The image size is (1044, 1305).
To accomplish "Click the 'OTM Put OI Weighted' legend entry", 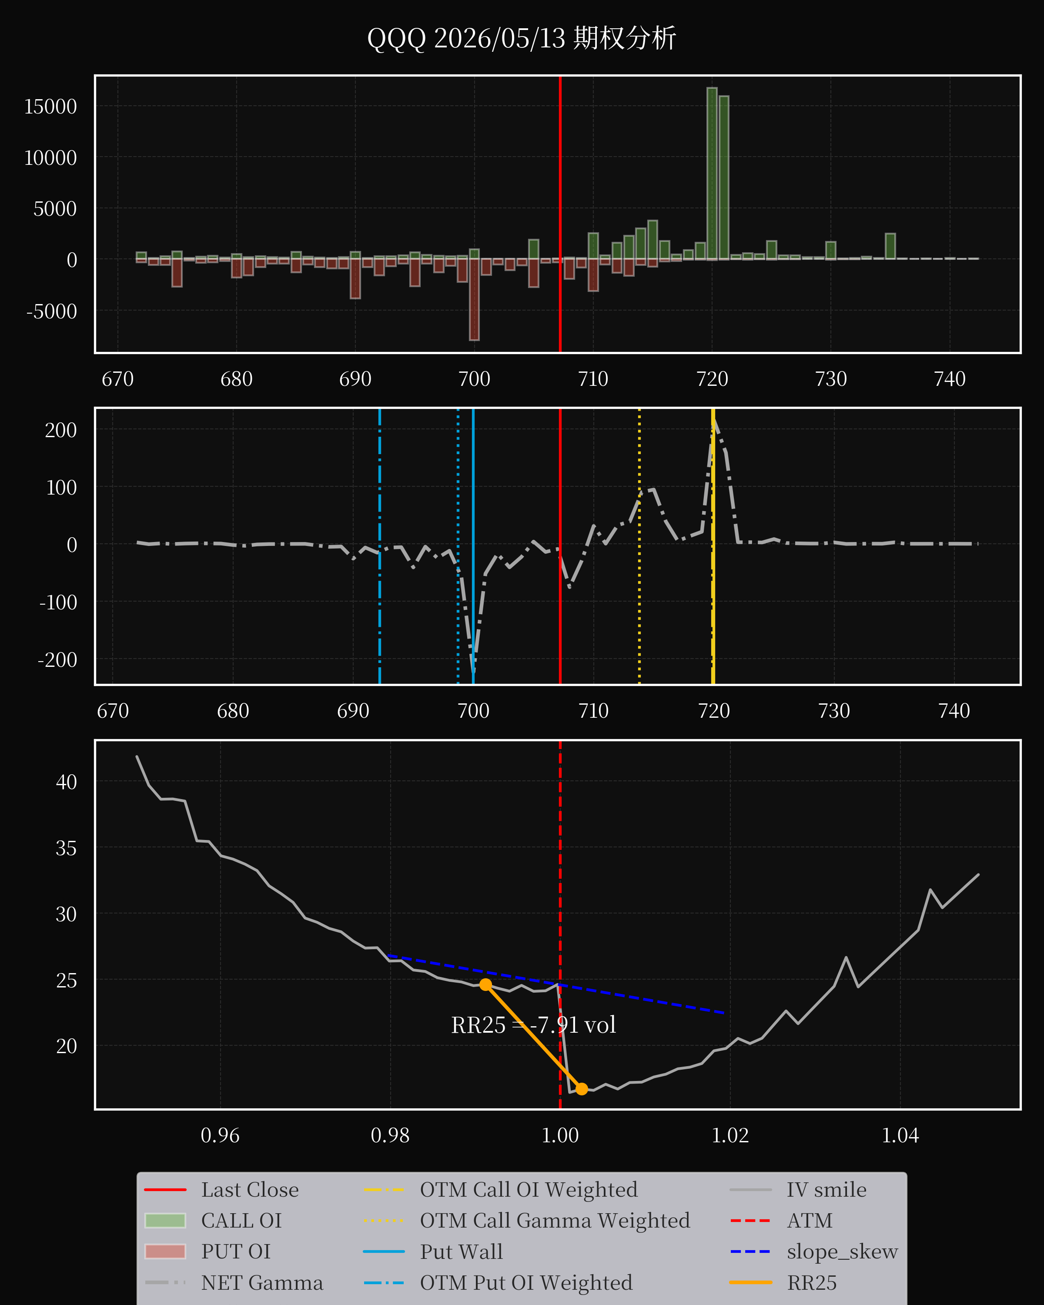I will tap(526, 1282).
